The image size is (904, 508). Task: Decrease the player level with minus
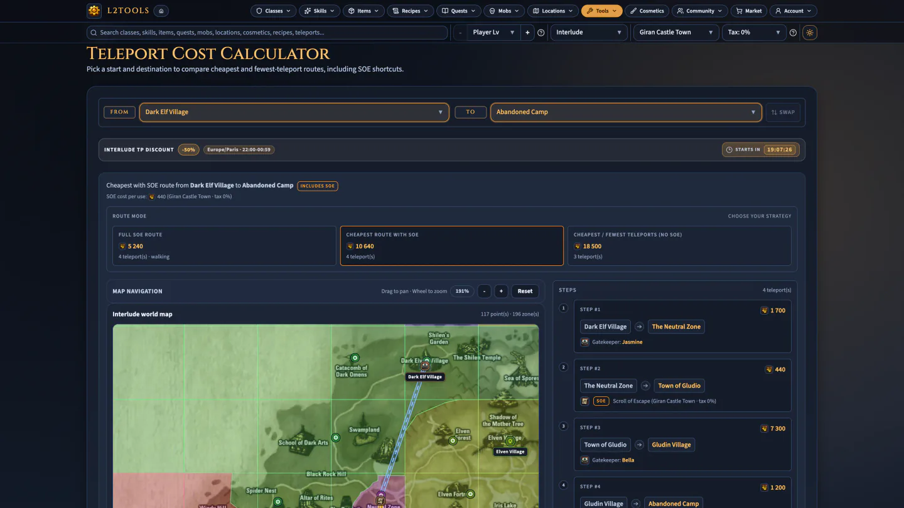coord(460,33)
